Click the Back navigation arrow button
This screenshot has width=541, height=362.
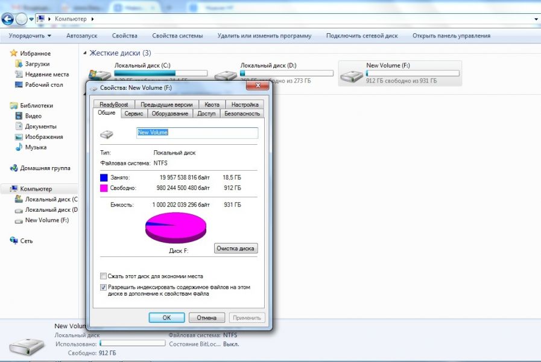tap(8, 19)
